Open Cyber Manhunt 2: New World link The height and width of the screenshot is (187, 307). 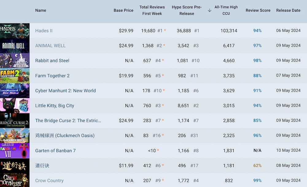click(65, 90)
